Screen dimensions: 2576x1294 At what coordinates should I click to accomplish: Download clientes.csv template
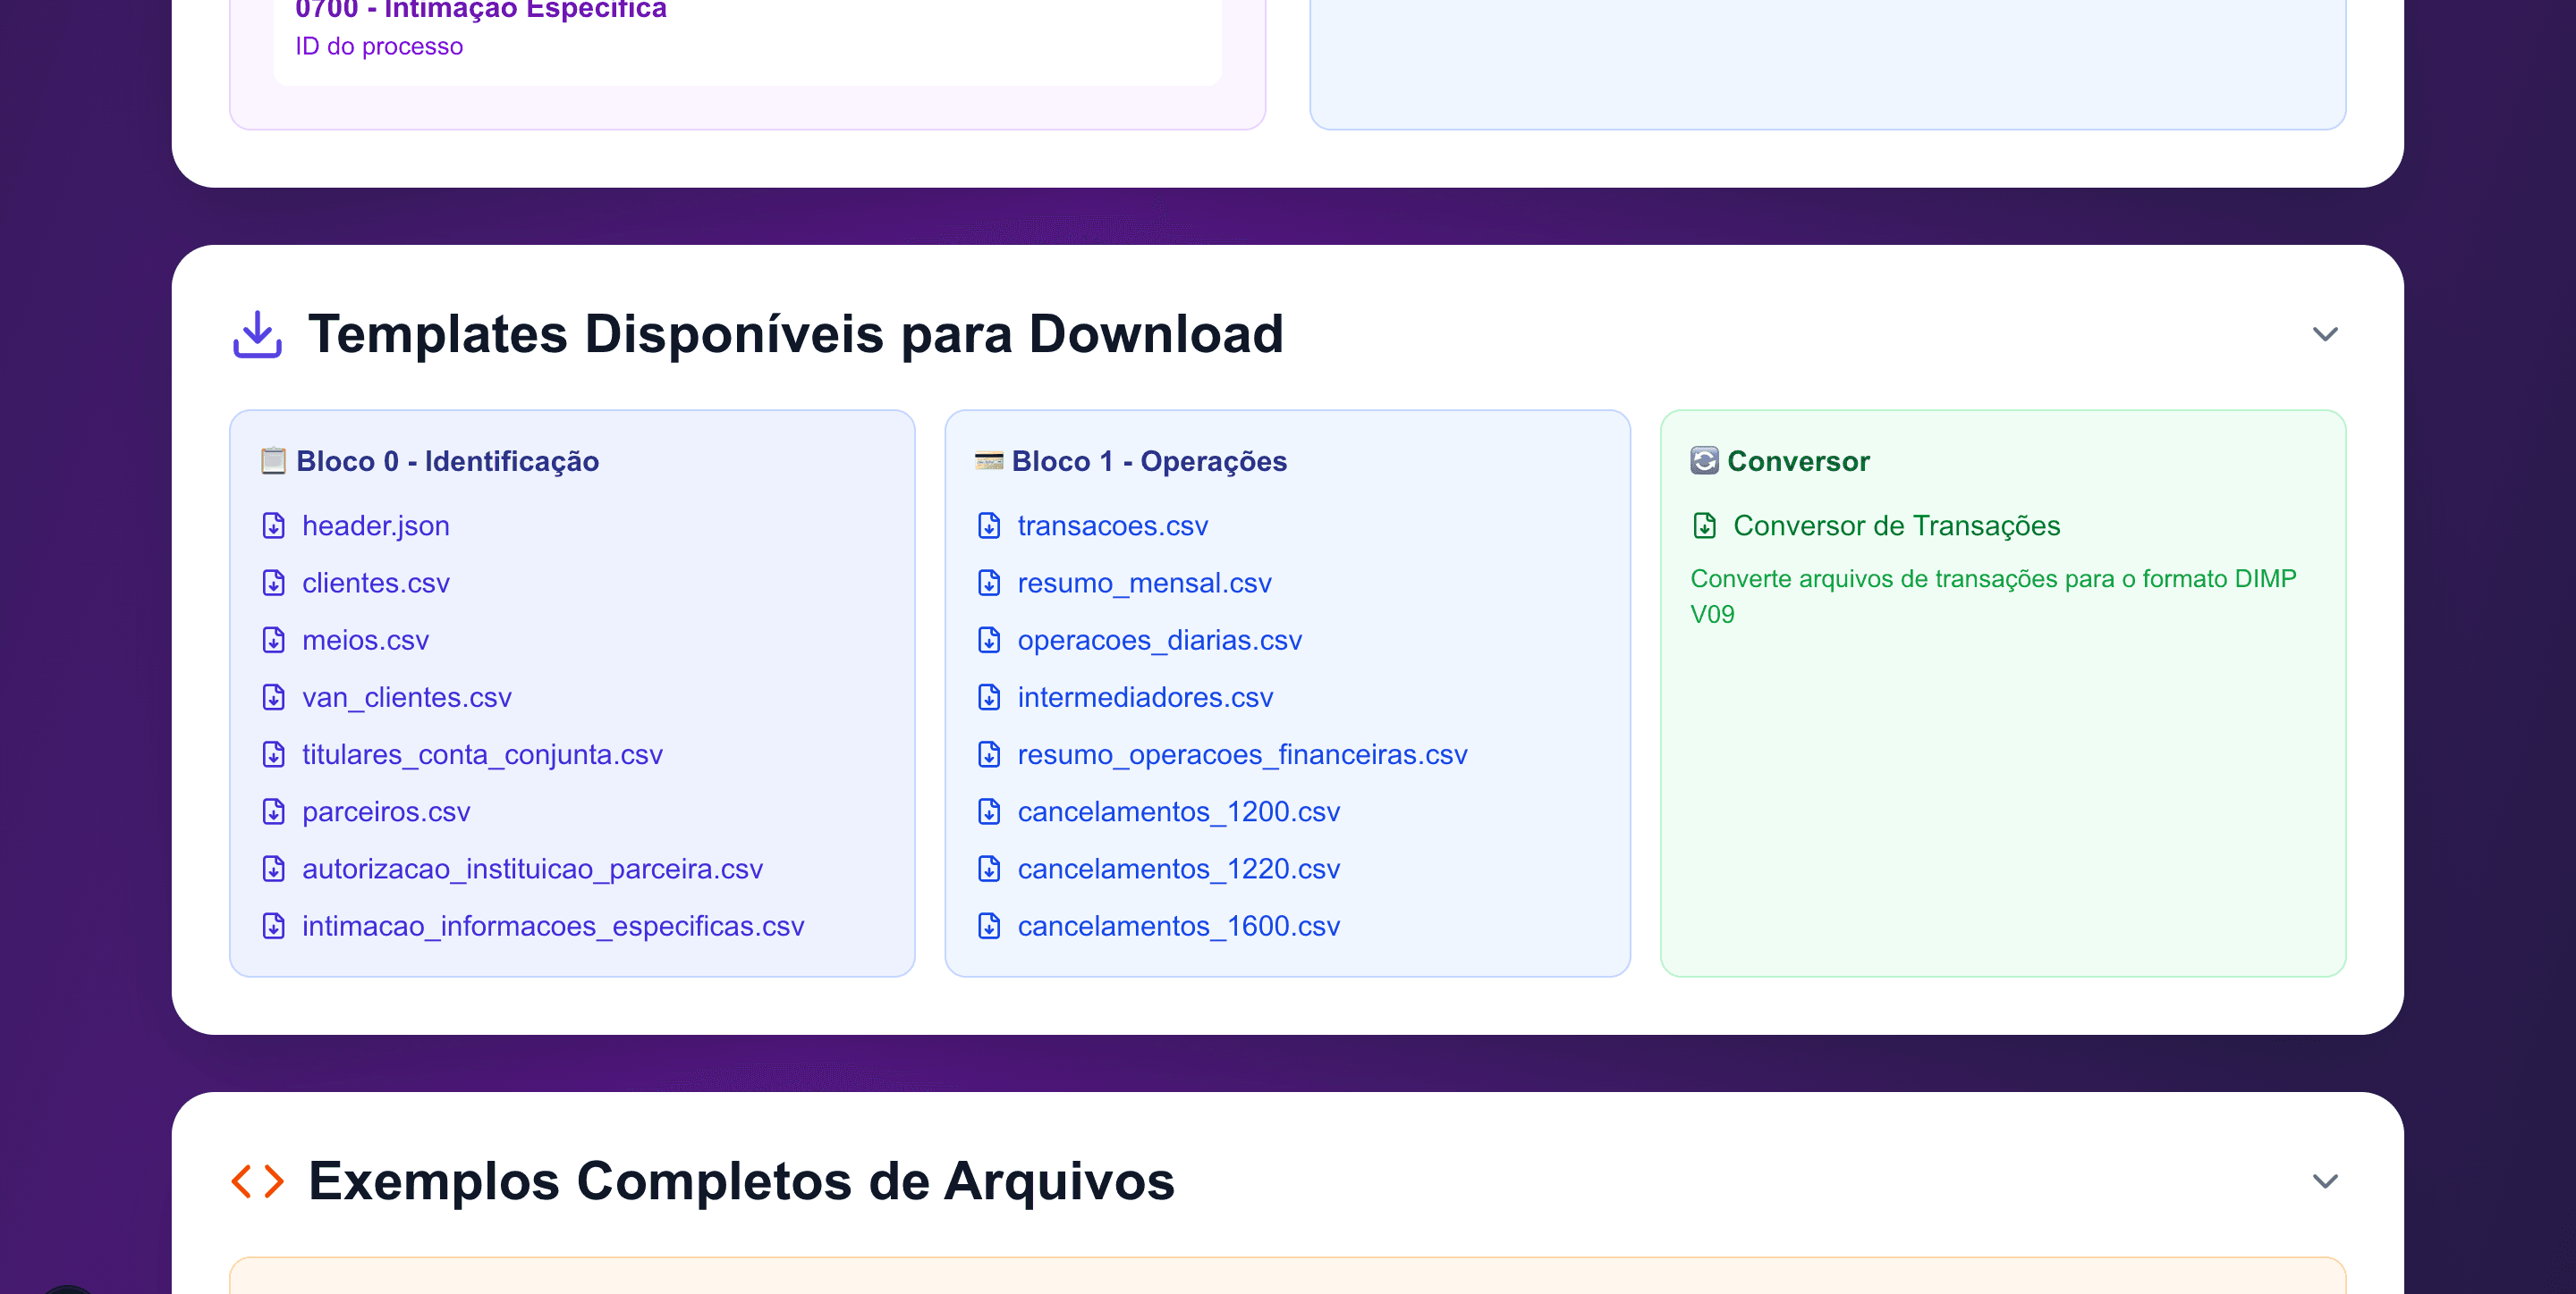[375, 583]
